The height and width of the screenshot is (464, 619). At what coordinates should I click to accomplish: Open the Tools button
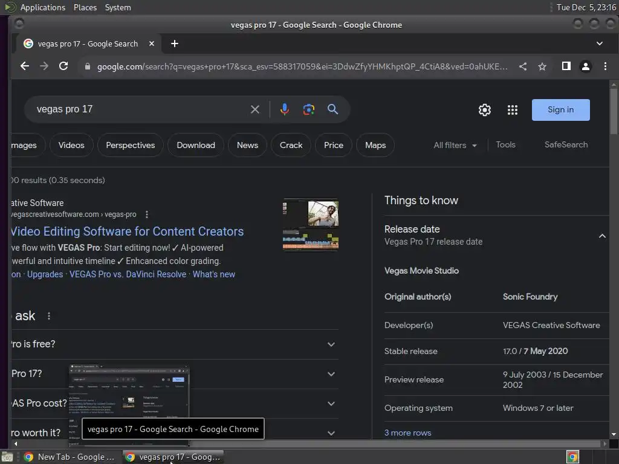pyautogui.click(x=505, y=145)
